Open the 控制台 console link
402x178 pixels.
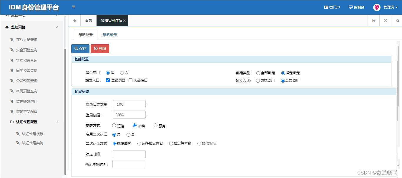pyautogui.click(x=356, y=7)
